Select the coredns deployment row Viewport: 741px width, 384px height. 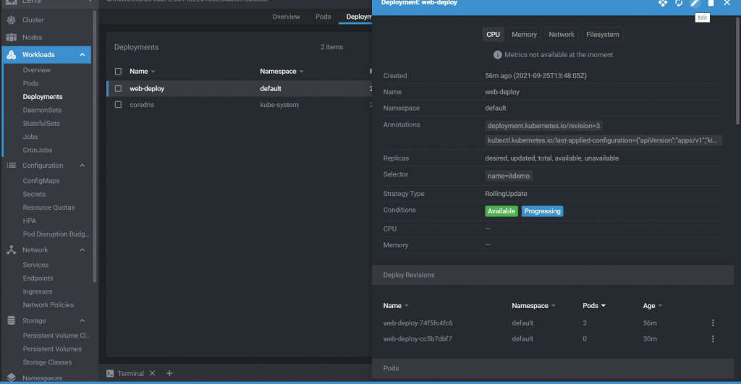239,105
